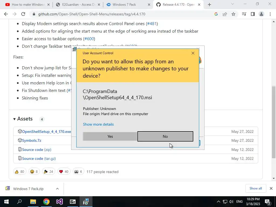
Task: Click the Assets count badge 4
Action: click(42, 119)
